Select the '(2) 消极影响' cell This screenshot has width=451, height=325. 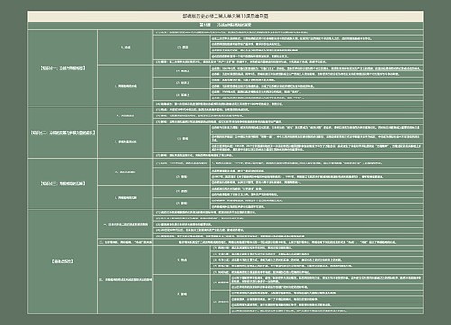pyautogui.click(x=221, y=302)
